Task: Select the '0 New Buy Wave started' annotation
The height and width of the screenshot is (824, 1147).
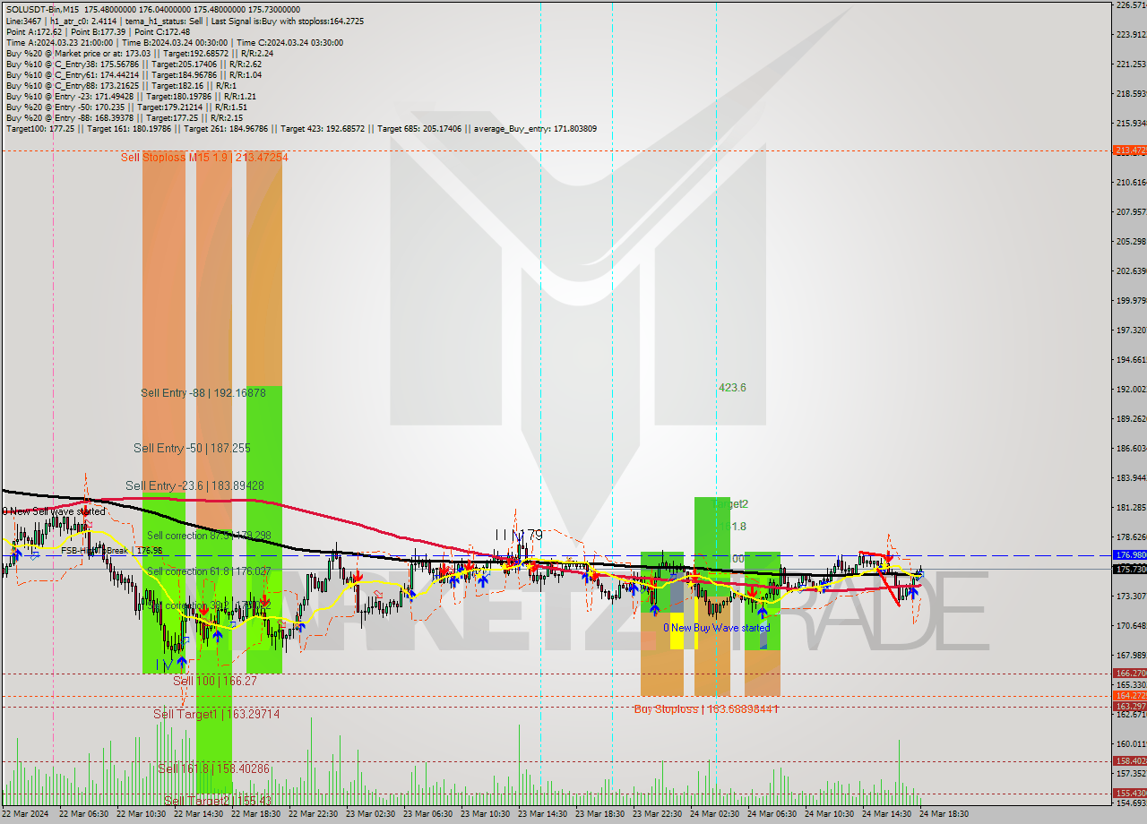Action: (x=717, y=628)
